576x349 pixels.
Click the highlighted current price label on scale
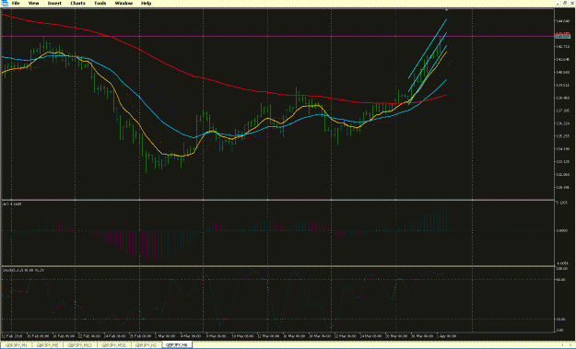coord(563,36)
